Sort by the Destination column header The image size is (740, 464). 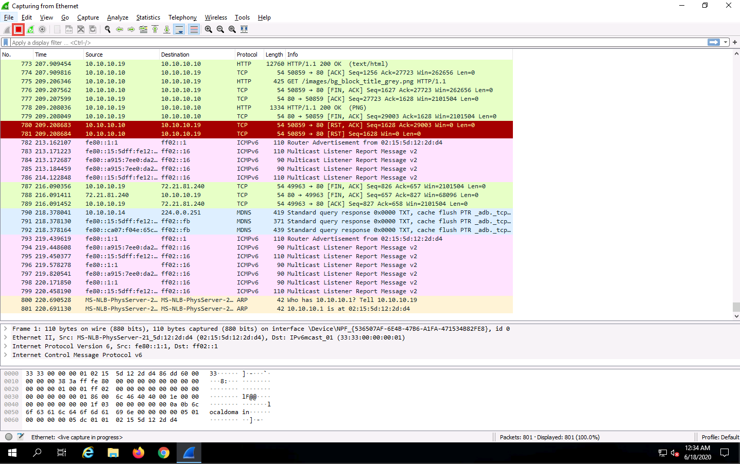pos(197,55)
